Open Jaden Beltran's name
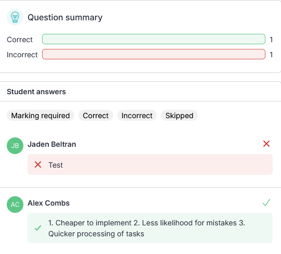Image resolution: width=281 pixels, height=254 pixels. (52, 144)
